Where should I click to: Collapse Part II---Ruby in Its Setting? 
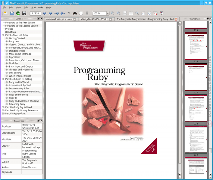(x=3, y=79)
